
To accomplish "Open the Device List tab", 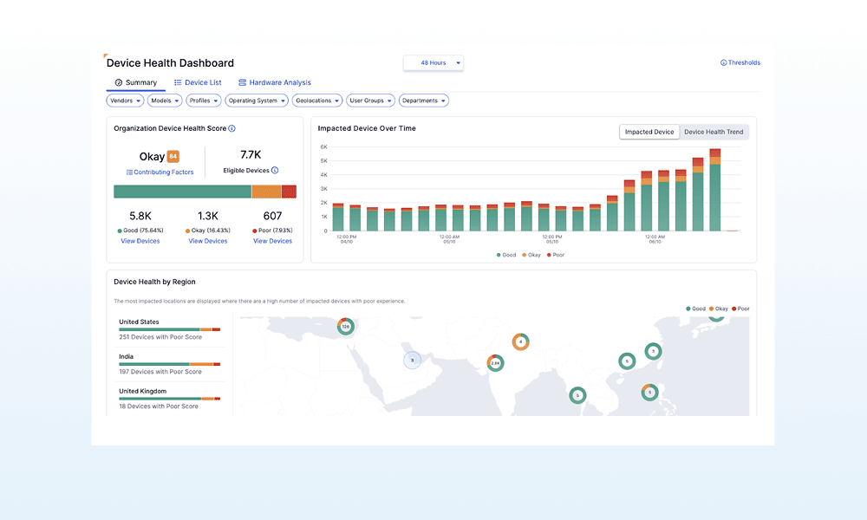I will pos(198,82).
